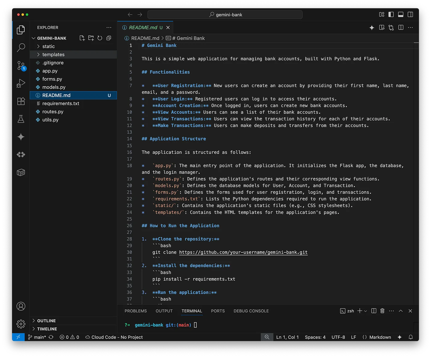This screenshot has height=357, width=431.
Task: Click the Markdown language mode in status bar
Action: (x=380, y=337)
